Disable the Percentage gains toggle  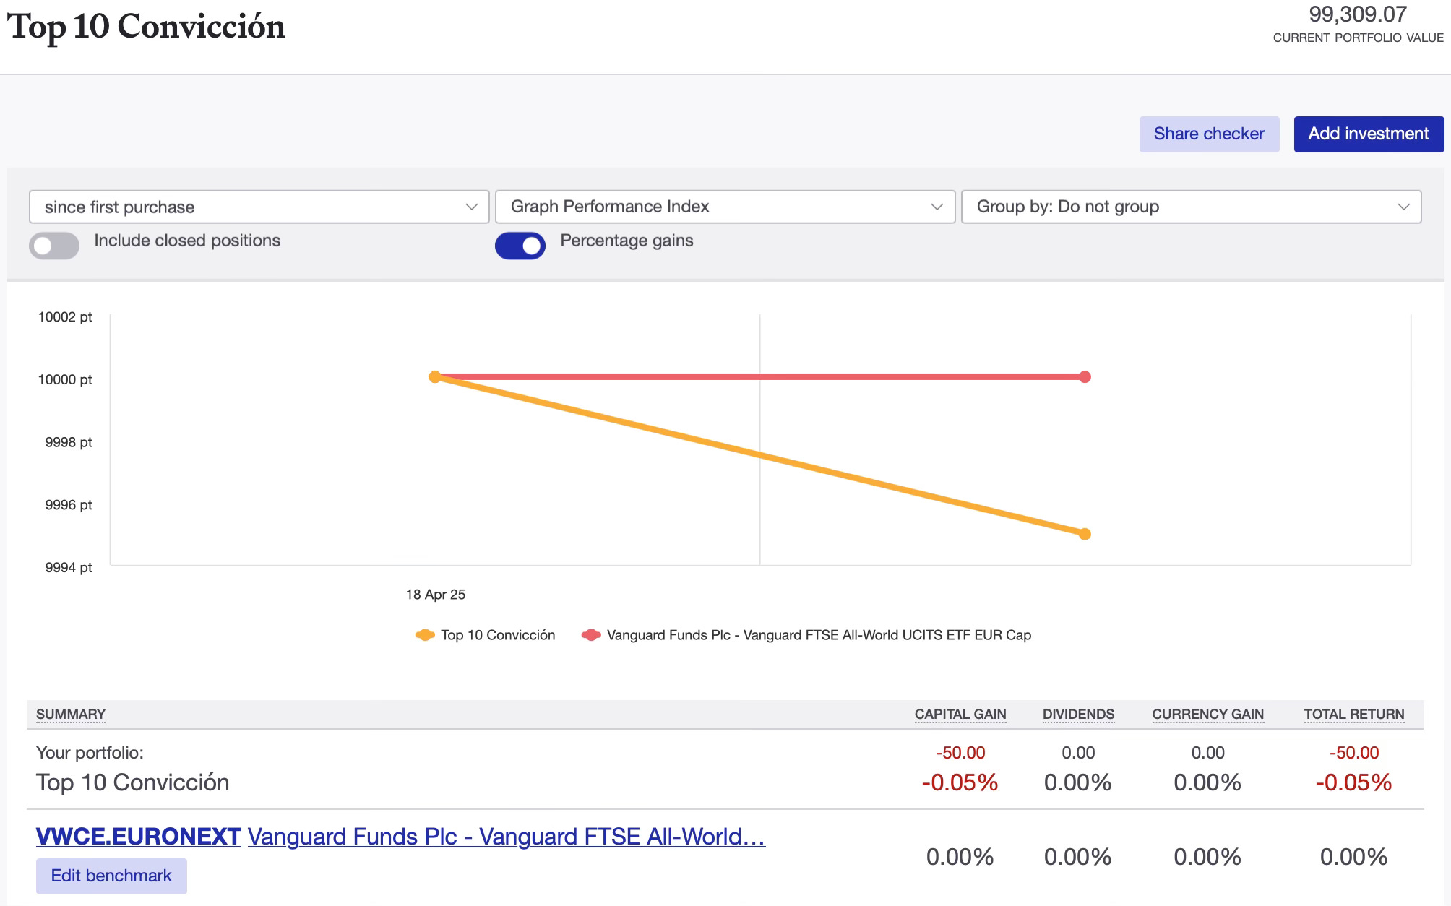coord(520,246)
